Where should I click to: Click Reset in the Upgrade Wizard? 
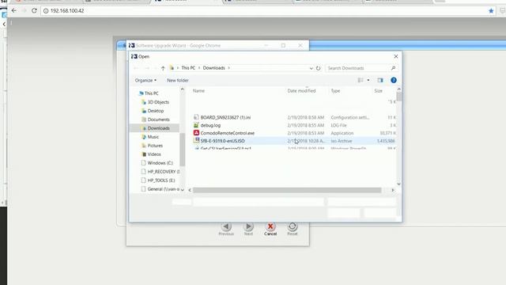(x=293, y=229)
